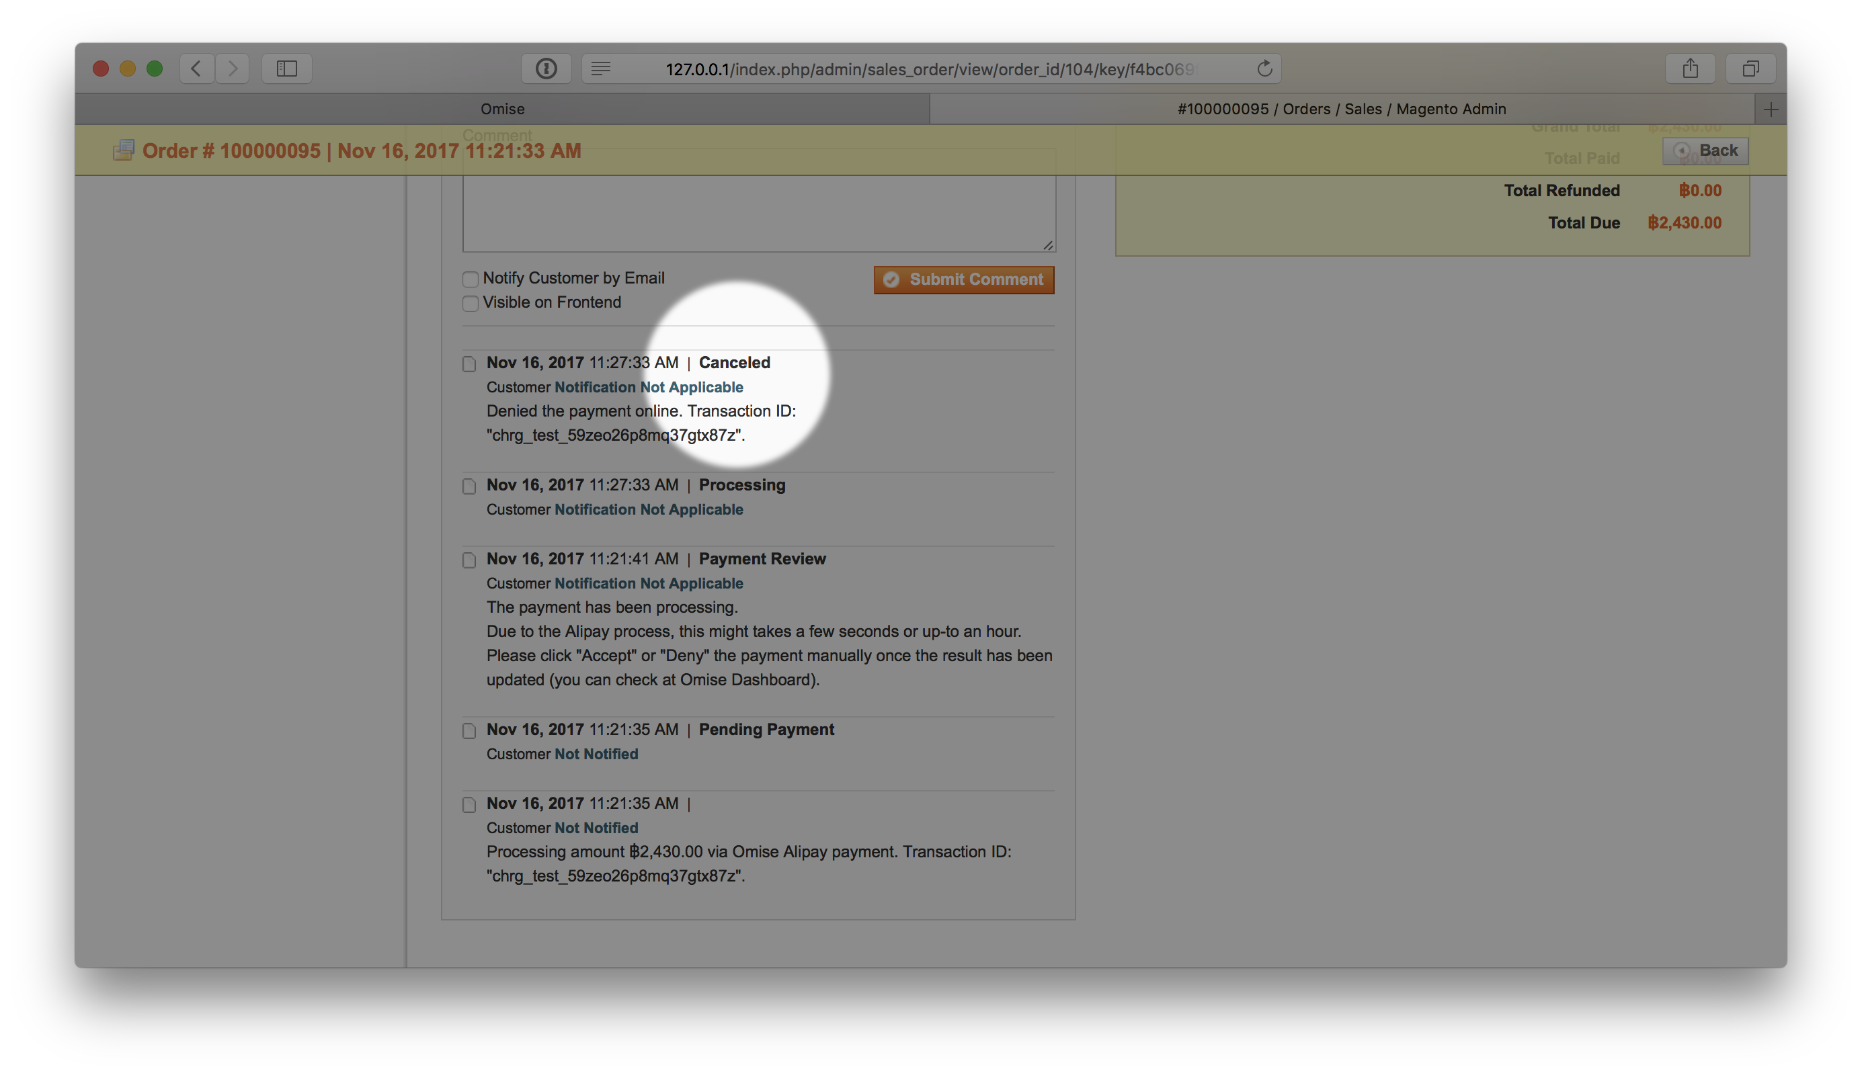
Task: Click The payment has been processing line
Action: (x=612, y=607)
